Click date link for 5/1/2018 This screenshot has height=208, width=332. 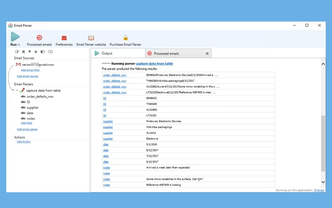pos(106,144)
